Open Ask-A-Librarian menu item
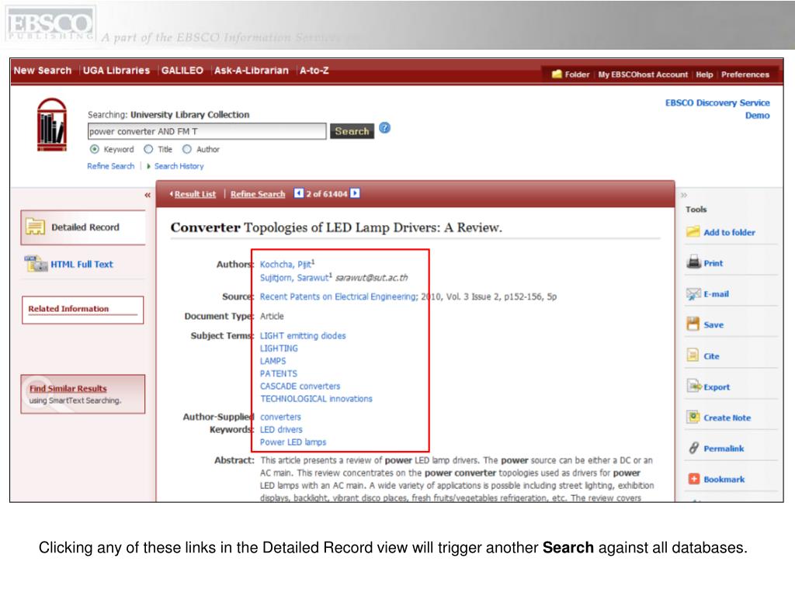 click(251, 71)
